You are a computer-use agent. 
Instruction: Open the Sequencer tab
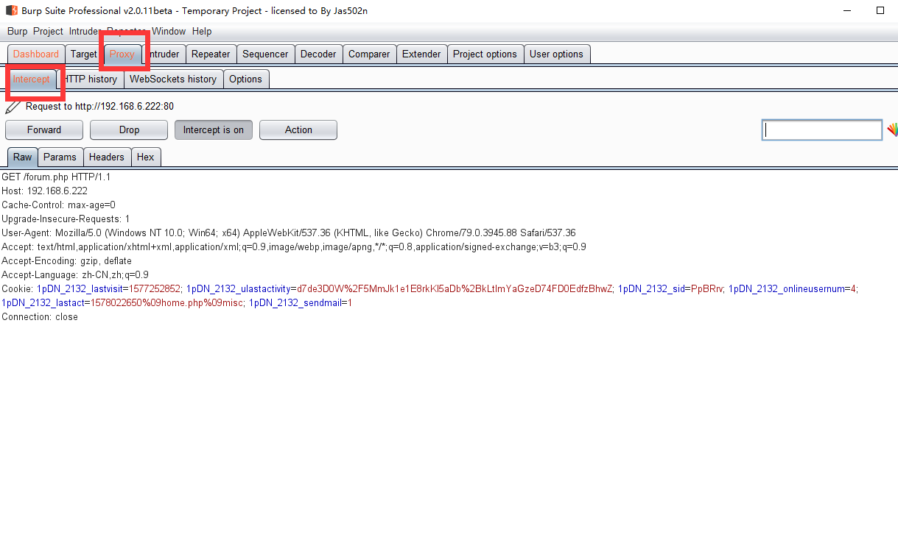point(265,54)
